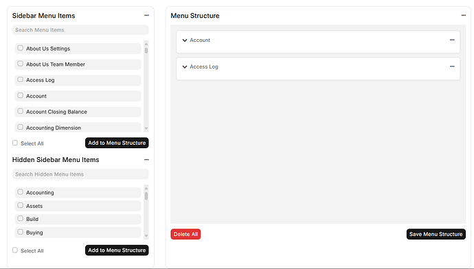Toggle Select All under Sidebar Menu Items
Viewport: 474px width, 269px height.
coord(15,143)
